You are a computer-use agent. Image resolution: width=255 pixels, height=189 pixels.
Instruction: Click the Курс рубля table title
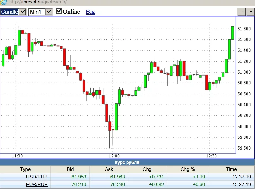(x=127, y=162)
